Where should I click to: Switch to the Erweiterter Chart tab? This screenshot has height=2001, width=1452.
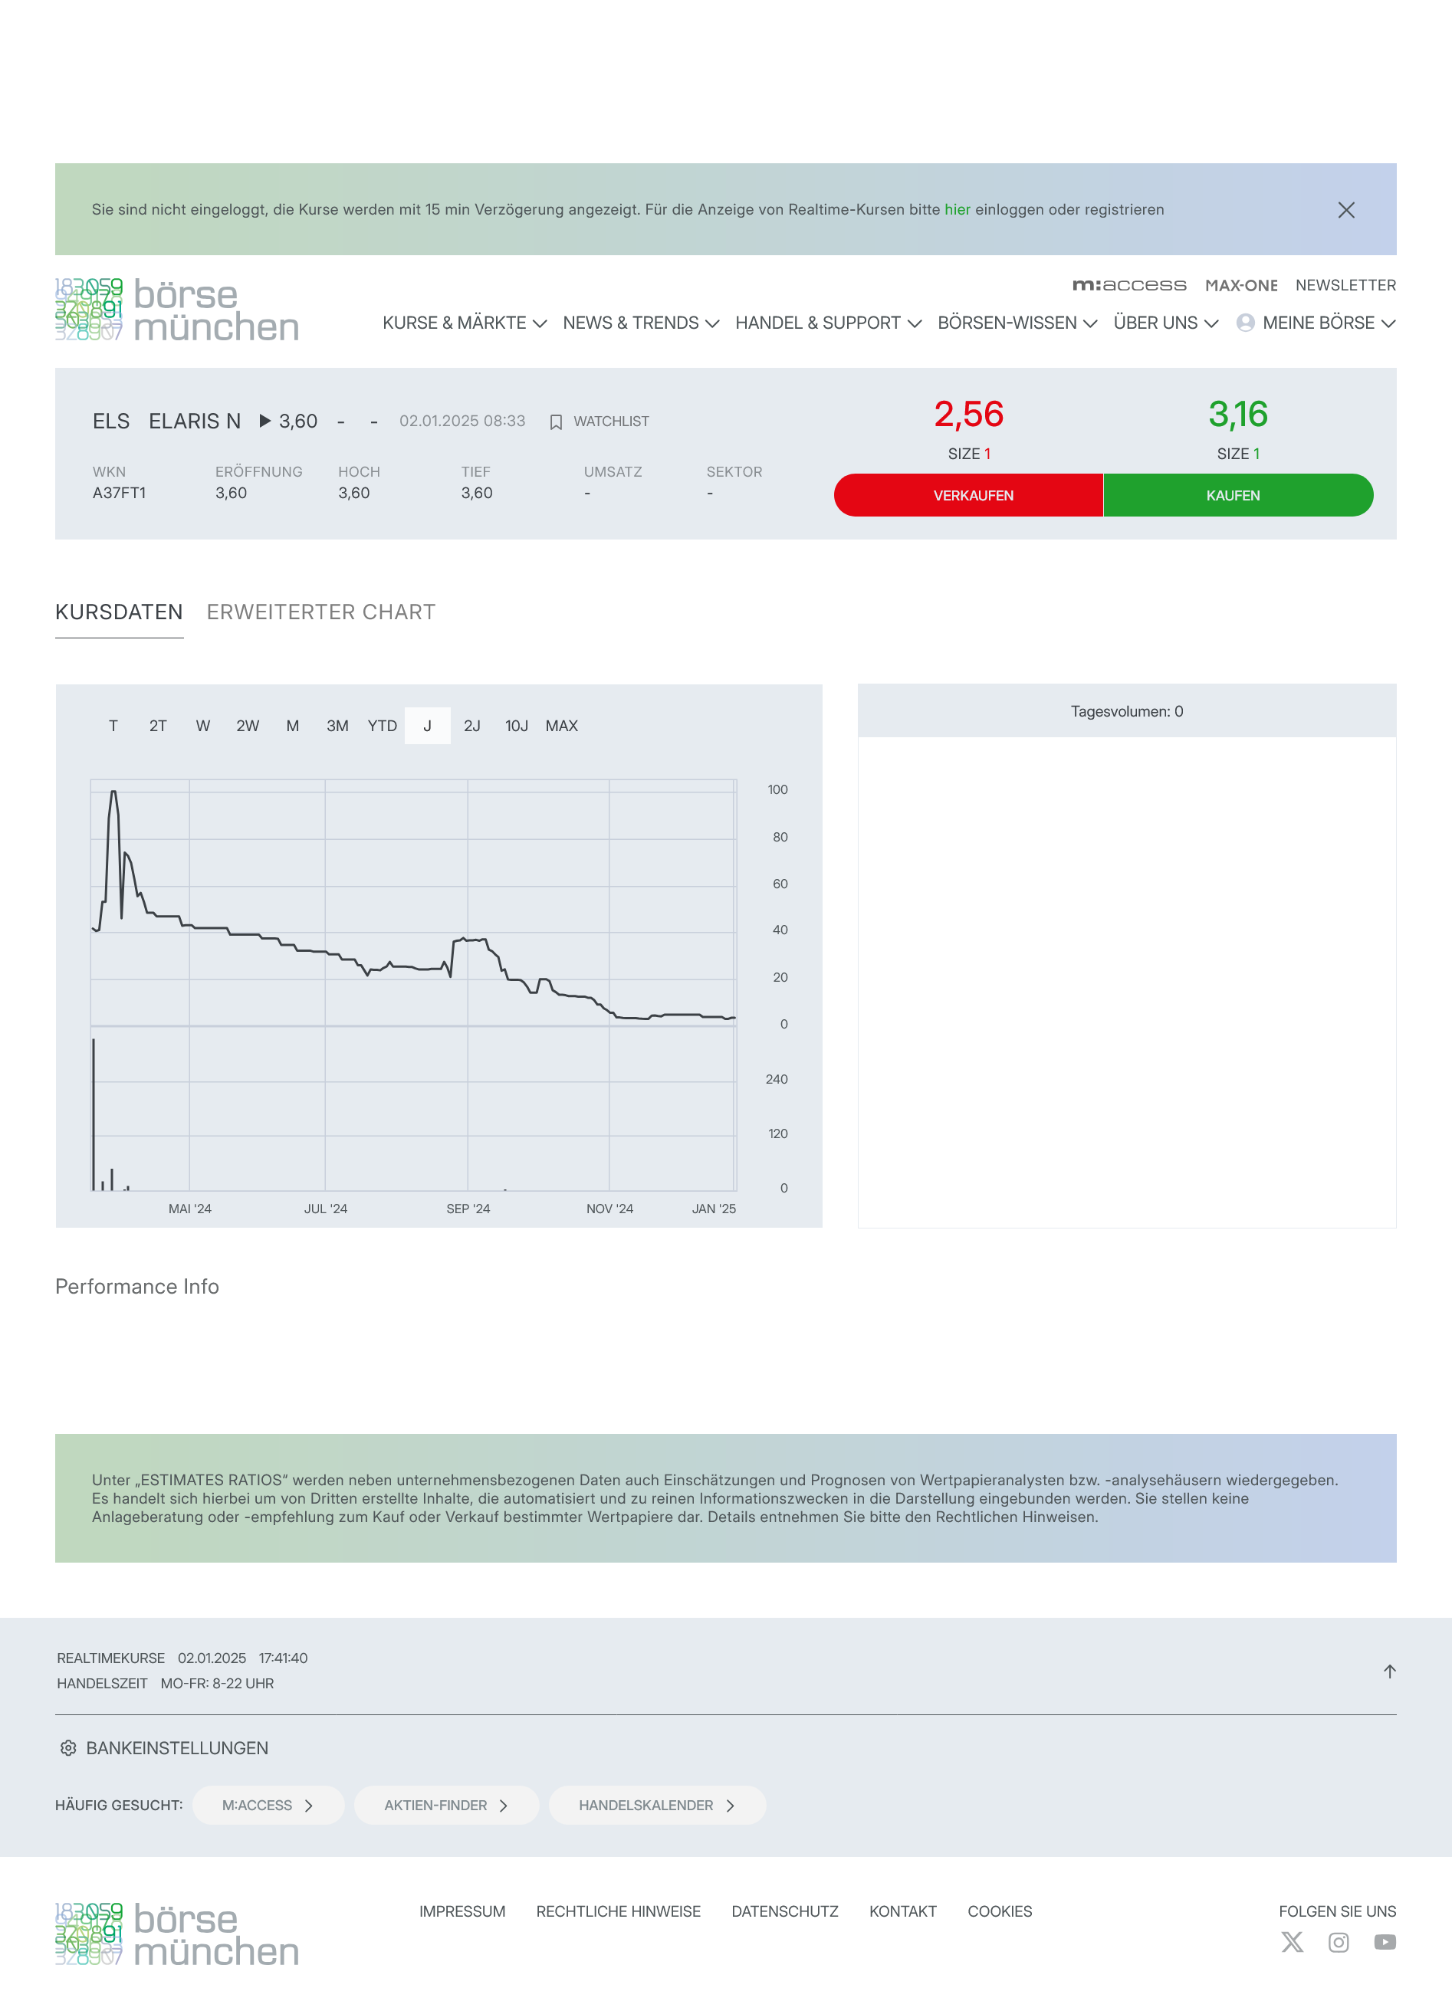[x=321, y=612]
